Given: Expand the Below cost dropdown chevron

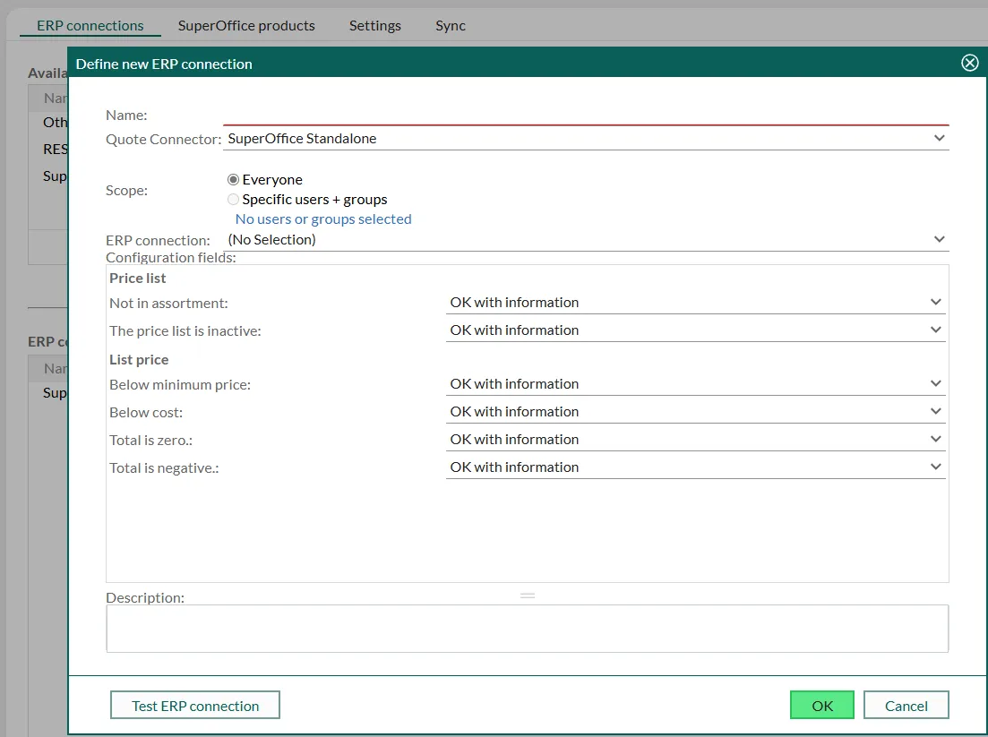Looking at the screenshot, I should 935,412.
